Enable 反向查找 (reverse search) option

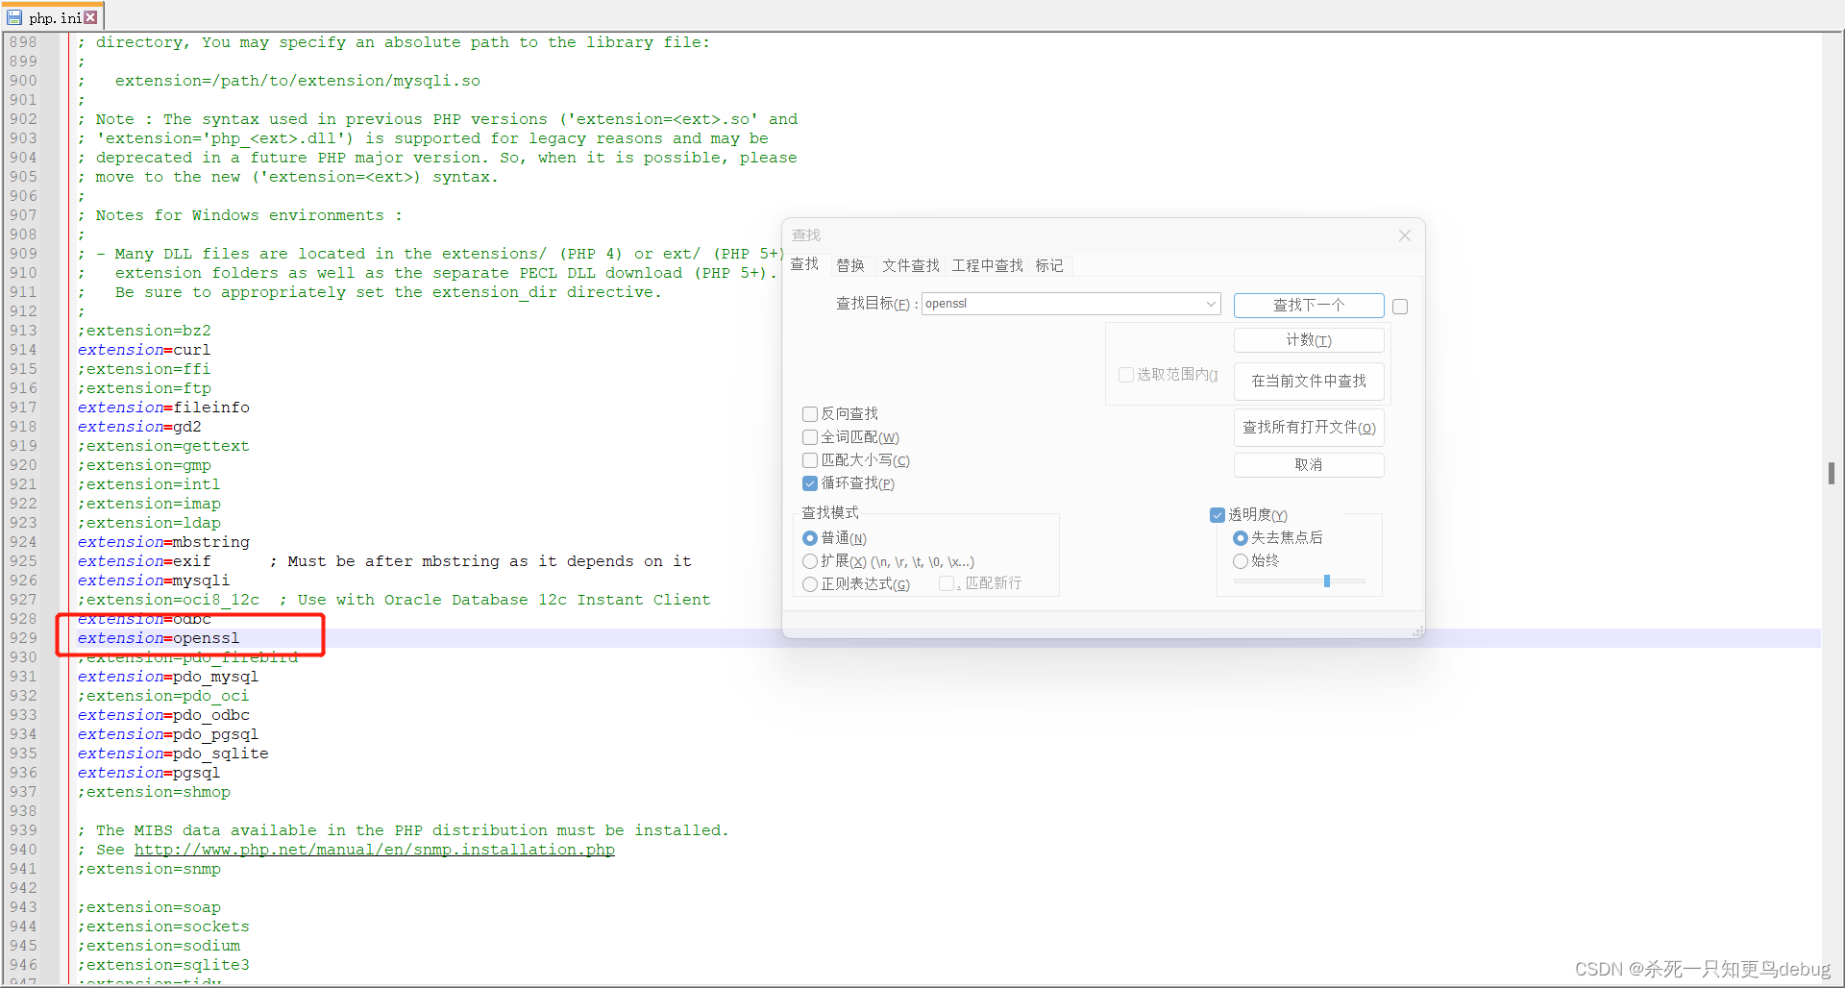[x=810, y=413]
